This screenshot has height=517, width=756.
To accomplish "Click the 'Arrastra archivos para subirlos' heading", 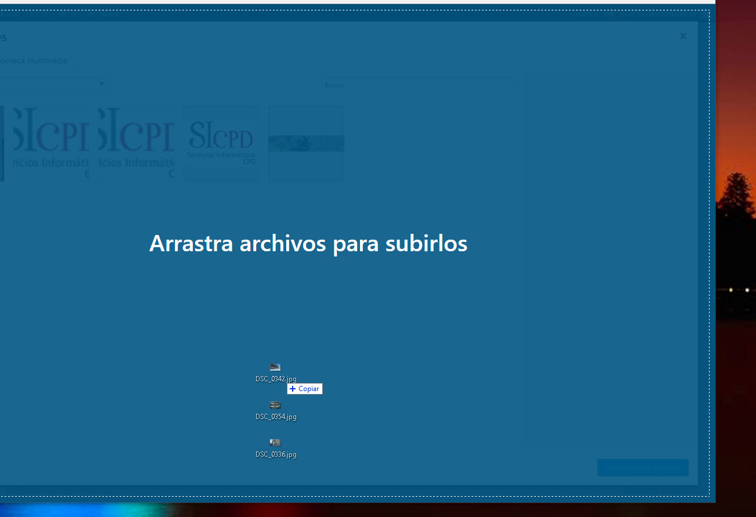I will click(308, 243).
